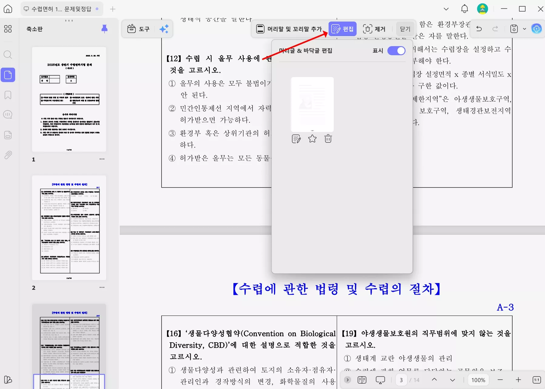Viewport: 545px width, 389px height.
Task: Toggle the 표시 switch in header editor
Action: [x=396, y=51]
